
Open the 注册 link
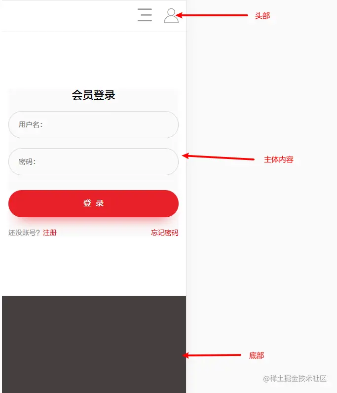[50, 233]
